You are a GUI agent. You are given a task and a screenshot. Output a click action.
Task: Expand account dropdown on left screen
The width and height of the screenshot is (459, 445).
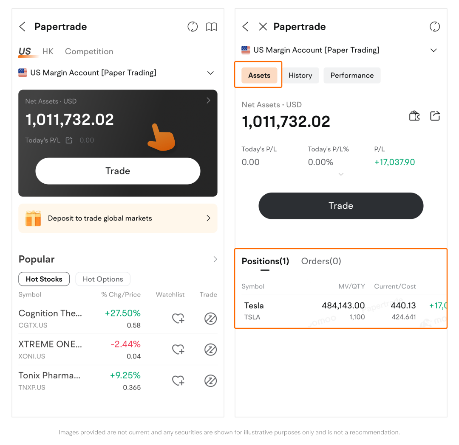point(210,73)
